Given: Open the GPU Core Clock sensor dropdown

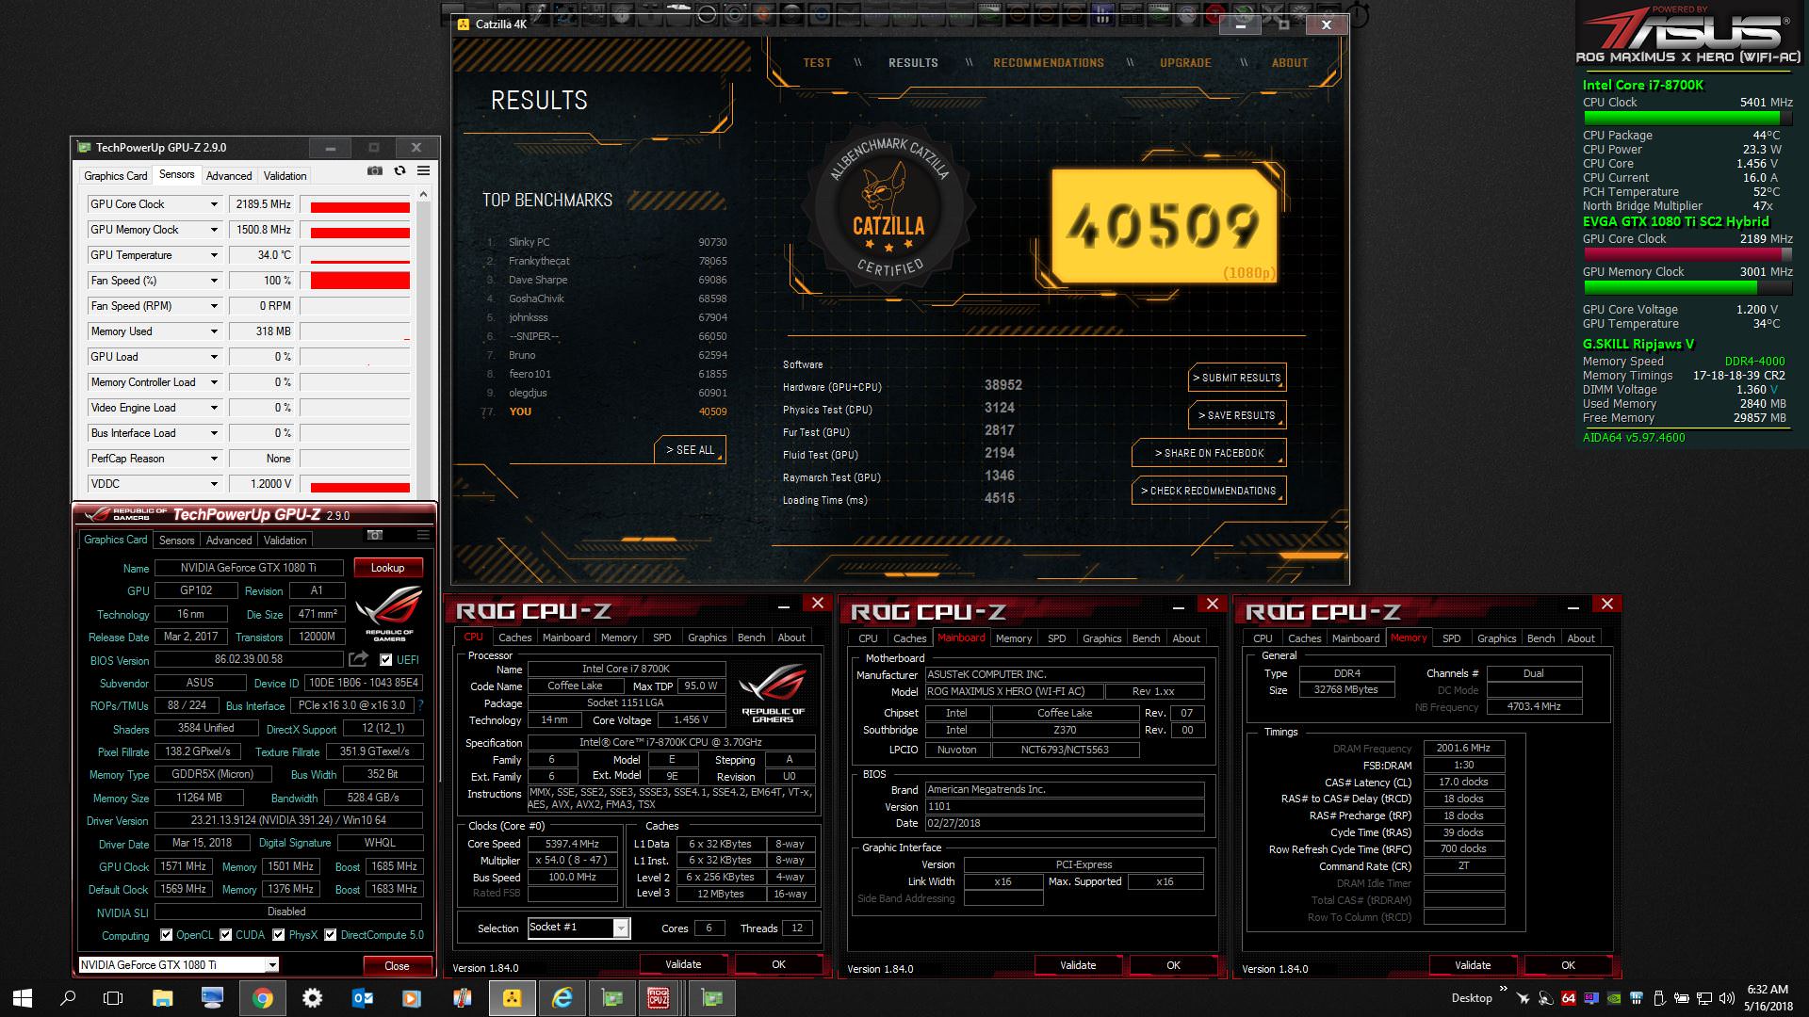Looking at the screenshot, I should 214,204.
